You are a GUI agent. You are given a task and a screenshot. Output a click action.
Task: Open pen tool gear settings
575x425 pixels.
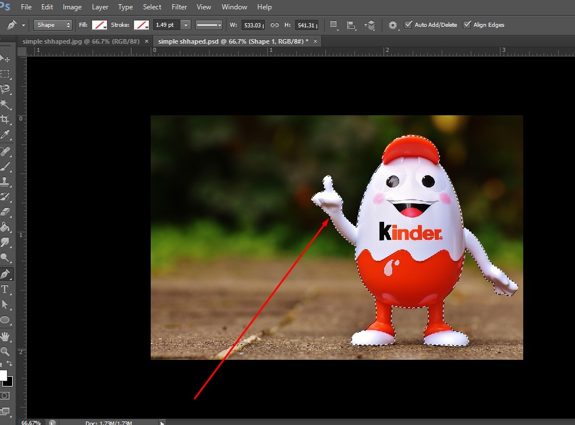[393, 25]
